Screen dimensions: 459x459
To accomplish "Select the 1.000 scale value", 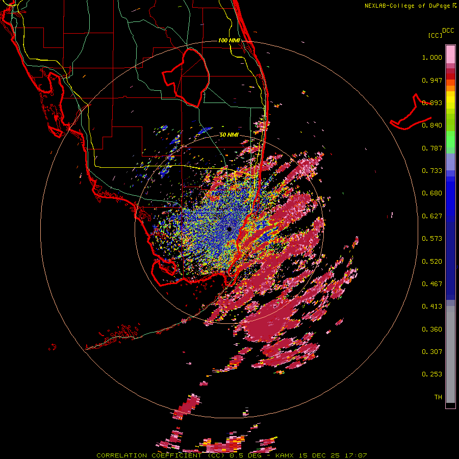I will click(x=432, y=57).
